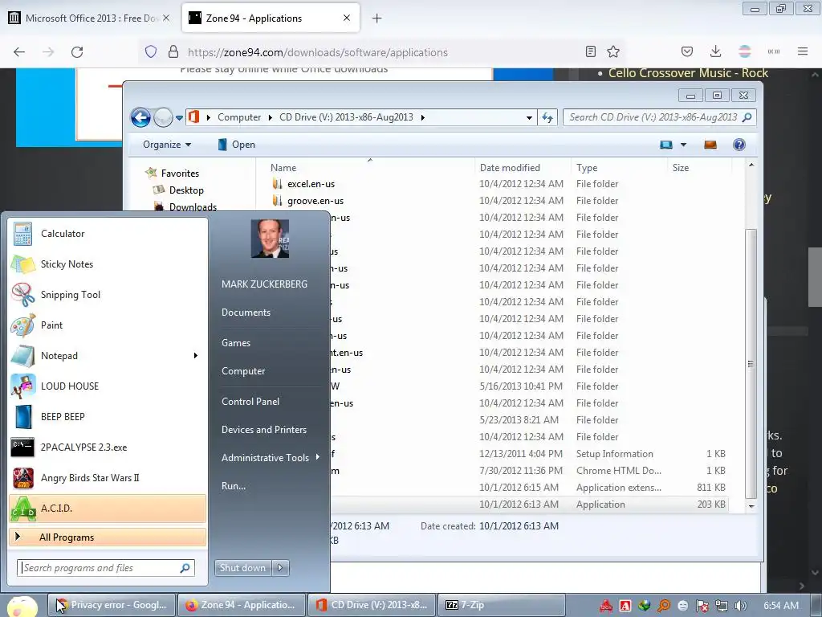The height and width of the screenshot is (617, 822).
Task: Save page to Pocket
Action: [x=687, y=51]
